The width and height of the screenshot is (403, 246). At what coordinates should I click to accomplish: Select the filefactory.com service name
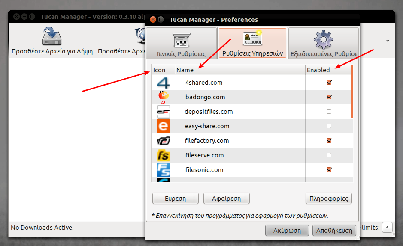coord(206,141)
